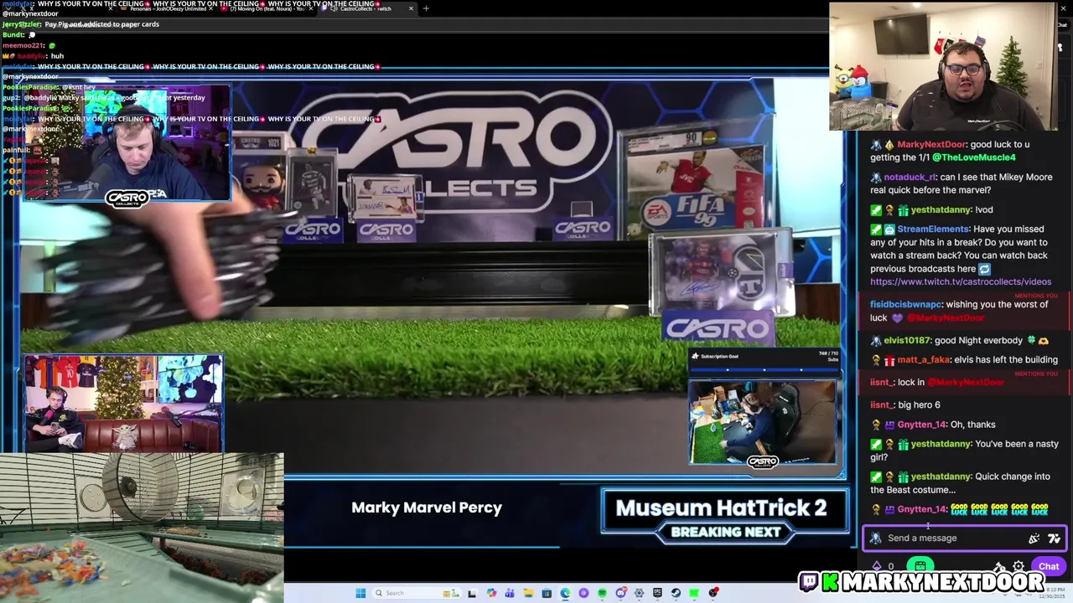Screen dimensions: 1073x603
Task: Open the celebration party popper icon in chat
Action: (1034, 539)
